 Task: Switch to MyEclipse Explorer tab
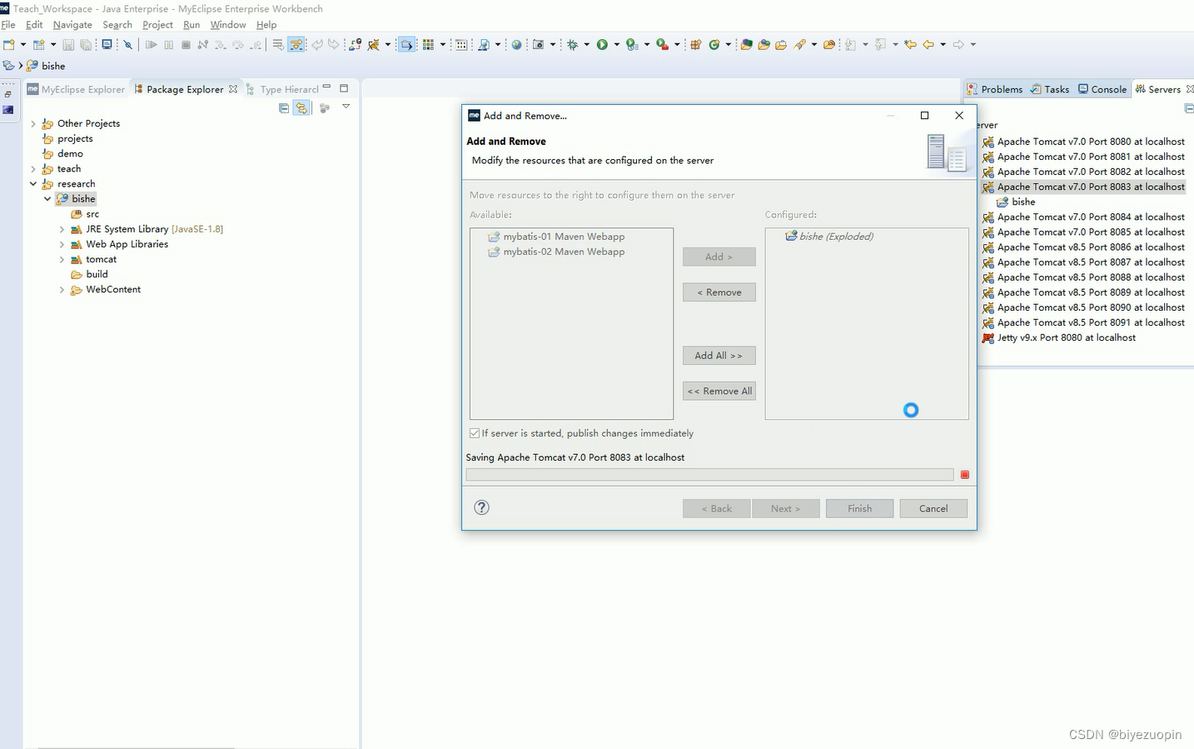pyautogui.click(x=76, y=89)
